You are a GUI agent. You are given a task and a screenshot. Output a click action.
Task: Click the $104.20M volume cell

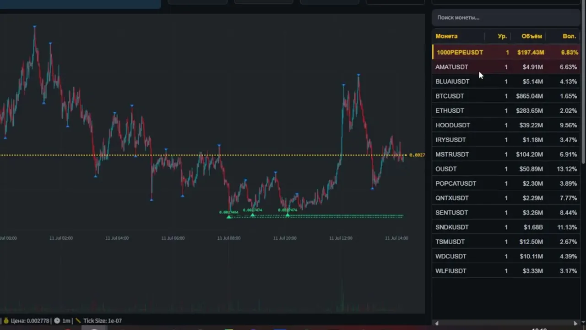pos(530,154)
